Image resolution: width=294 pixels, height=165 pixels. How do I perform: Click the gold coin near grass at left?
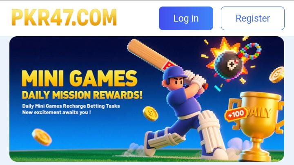click(42, 137)
